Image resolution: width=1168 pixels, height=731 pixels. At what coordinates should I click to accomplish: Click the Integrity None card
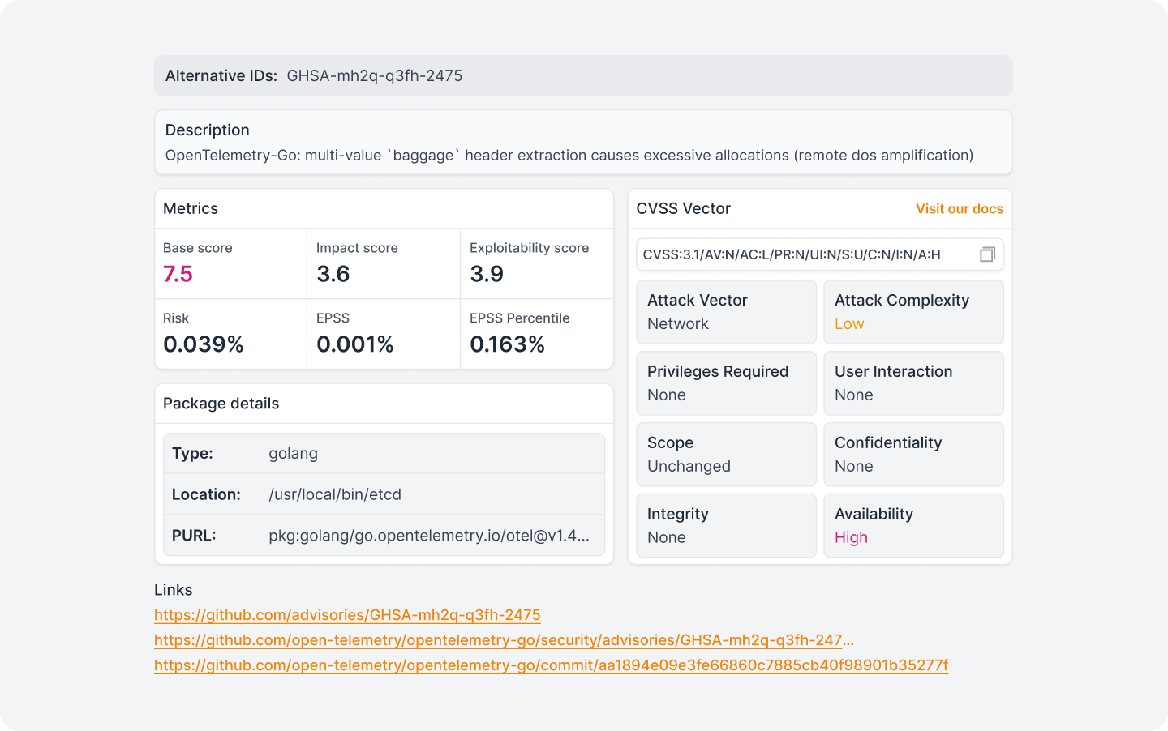pyautogui.click(x=726, y=526)
